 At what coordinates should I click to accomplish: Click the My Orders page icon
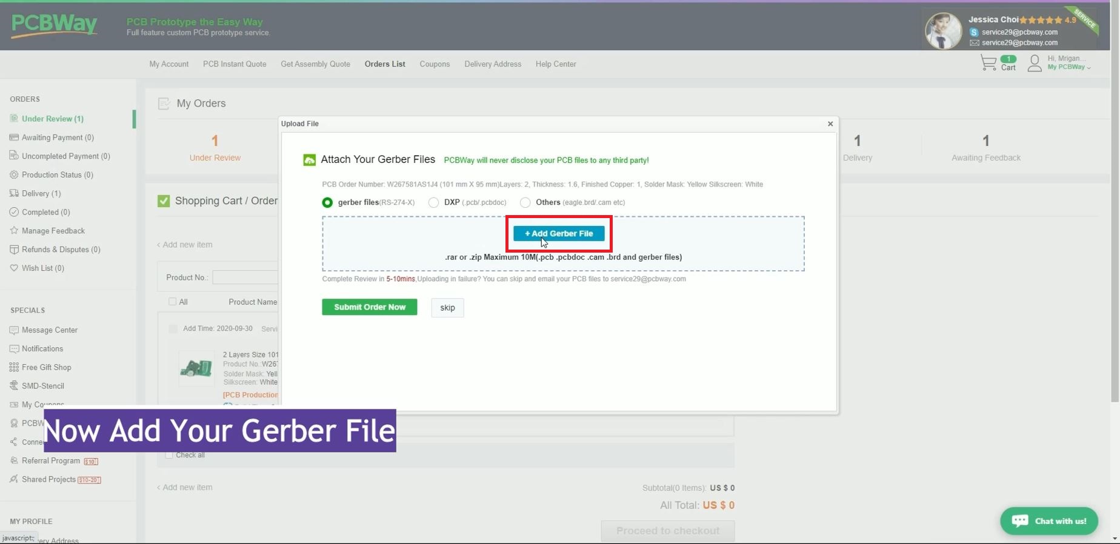pyautogui.click(x=164, y=104)
